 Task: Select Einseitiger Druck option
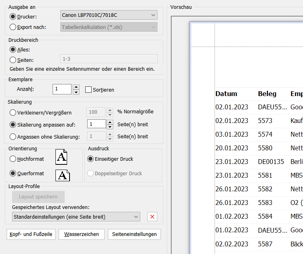[90, 159]
